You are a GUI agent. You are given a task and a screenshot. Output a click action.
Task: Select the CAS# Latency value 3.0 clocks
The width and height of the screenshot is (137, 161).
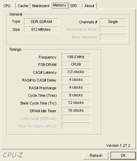coord(76,72)
